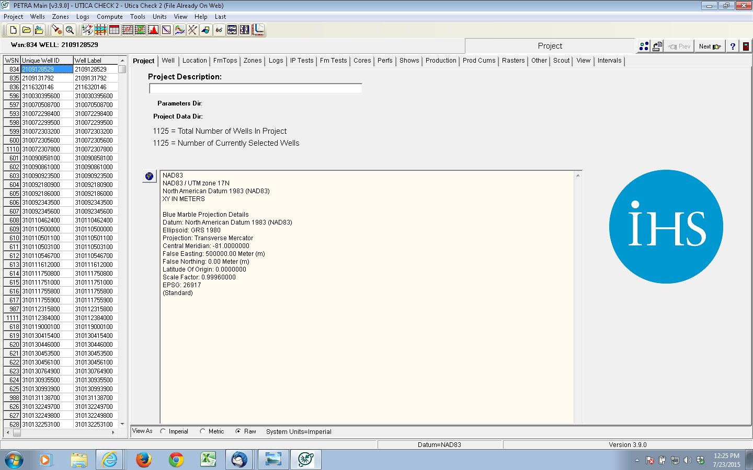Switch to the Intervals tab
This screenshot has width=753, height=470.
[610, 61]
